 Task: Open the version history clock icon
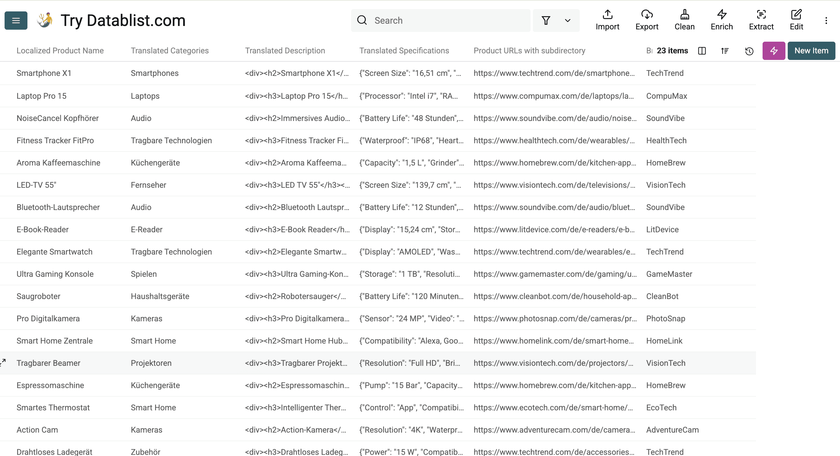click(749, 51)
